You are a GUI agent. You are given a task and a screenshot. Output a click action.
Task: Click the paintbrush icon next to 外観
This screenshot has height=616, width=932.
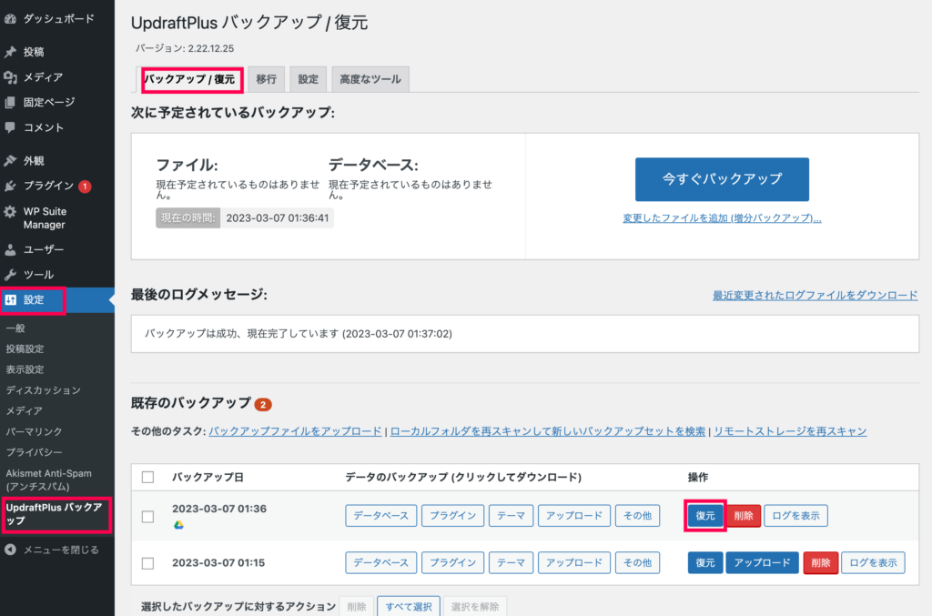coord(10,160)
